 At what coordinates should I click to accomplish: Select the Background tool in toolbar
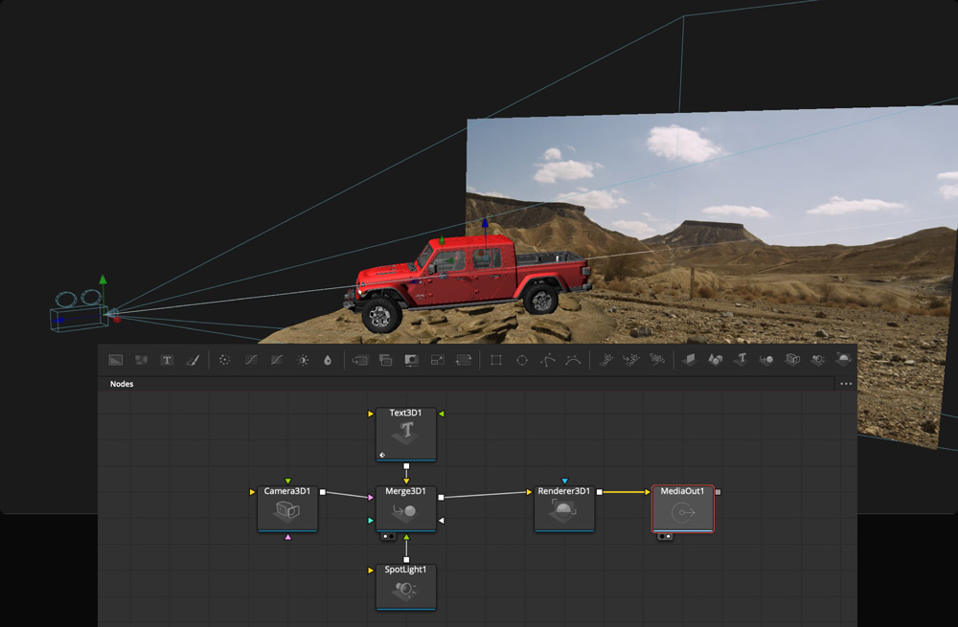pyautogui.click(x=116, y=360)
